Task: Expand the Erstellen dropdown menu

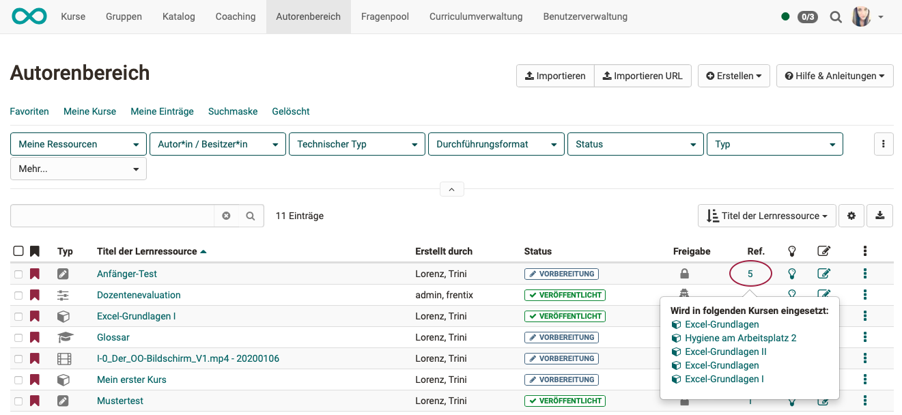Action: pyautogui.click(x=734, y=76)
